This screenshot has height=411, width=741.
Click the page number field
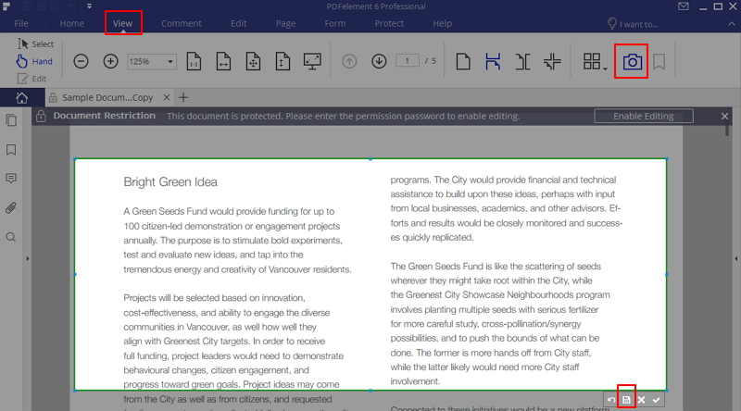[407, 61]
